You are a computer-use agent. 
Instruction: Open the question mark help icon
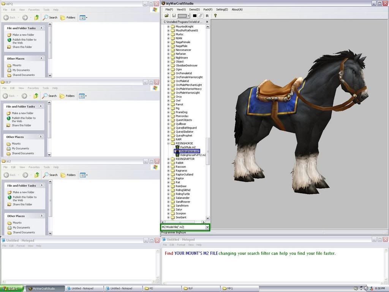click(215, 16)
